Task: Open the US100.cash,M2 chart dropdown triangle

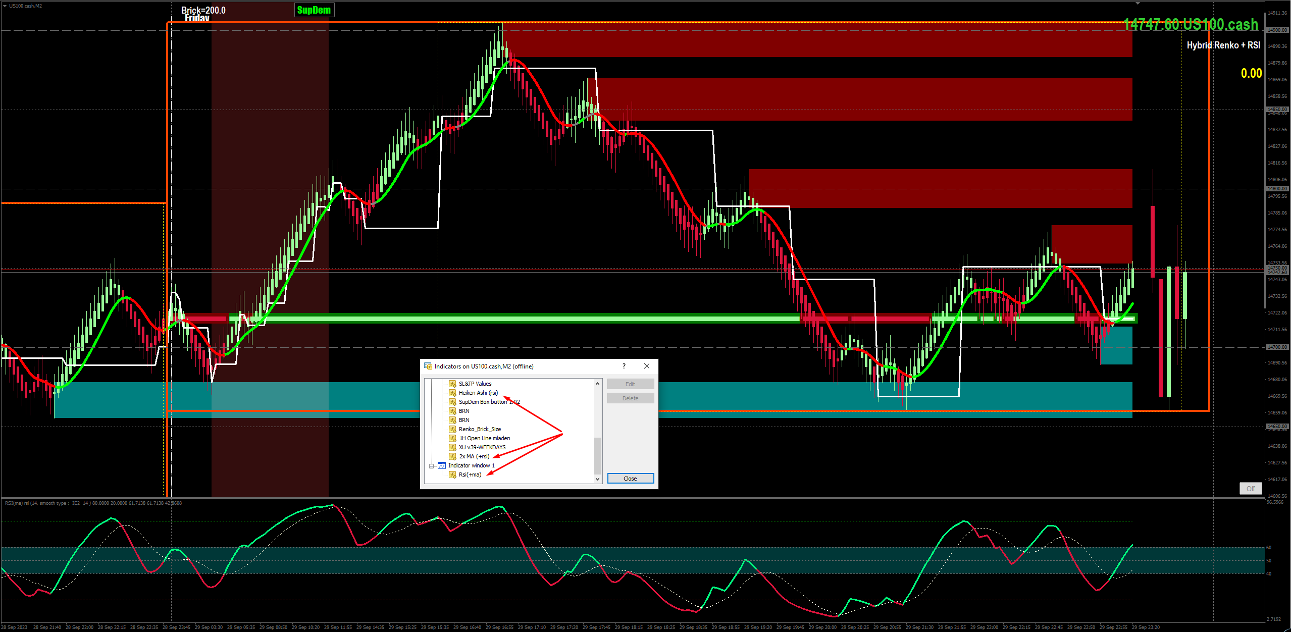Action: (5, 6)
